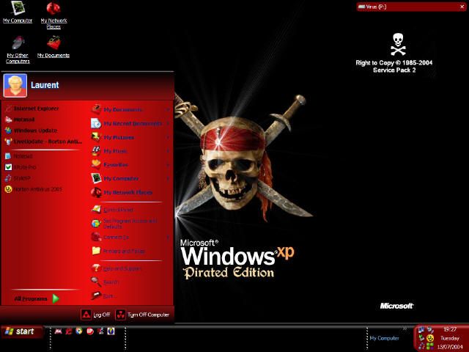Open Printers and Faxes folder
This screenshot has height=352, width=469.
(x=119, y=251)
